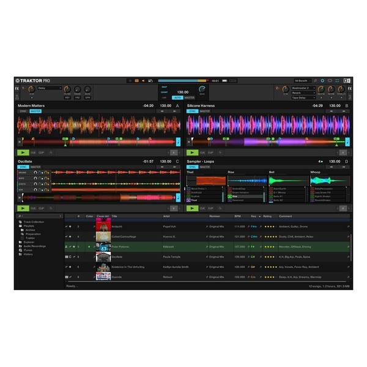This screenshot has width=367, height=367.
Task: Open the Beatmasher 2 effect dropdown
Action: [303, 88]
